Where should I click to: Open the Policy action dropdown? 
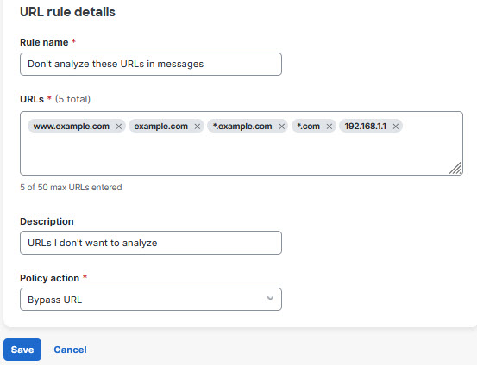pyautogui.click(x=151, y=300)
